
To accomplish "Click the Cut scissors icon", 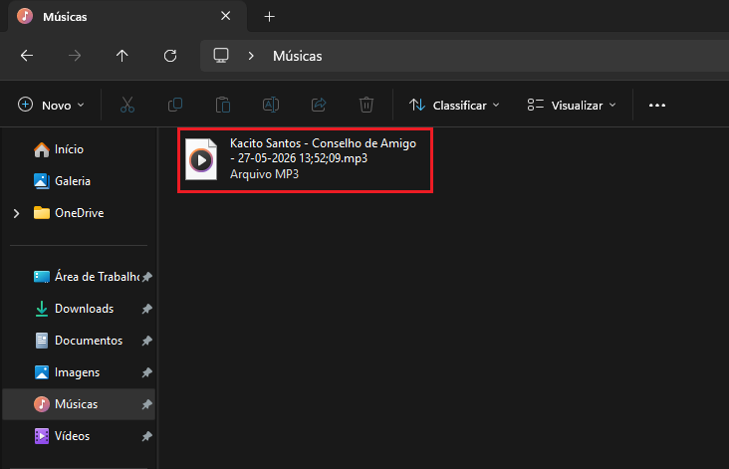I will pyautogui.click(x=126, y=105).
